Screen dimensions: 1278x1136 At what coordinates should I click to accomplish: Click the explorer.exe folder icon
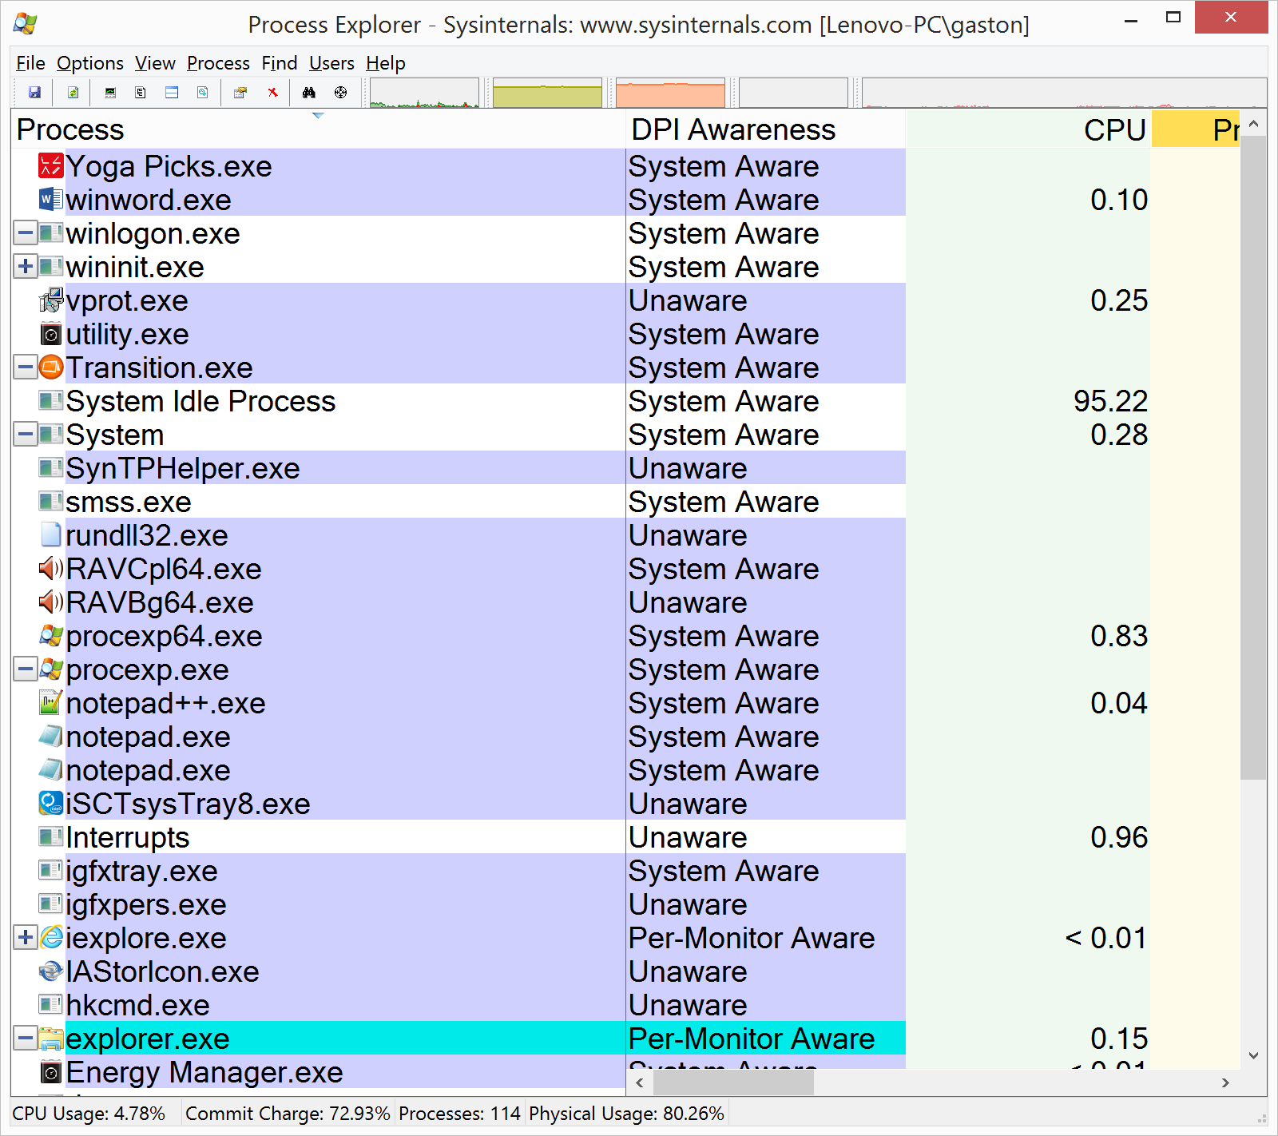[x=51, y=1039]
